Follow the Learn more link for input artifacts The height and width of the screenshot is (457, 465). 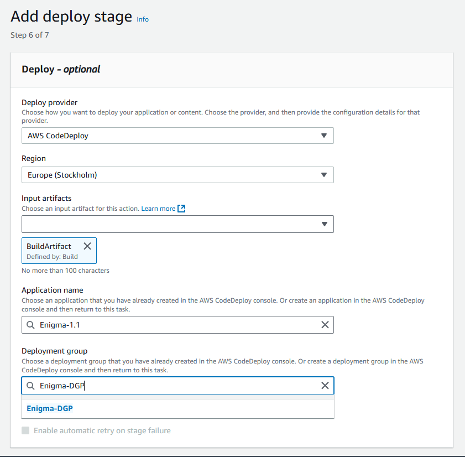point(158,209)
